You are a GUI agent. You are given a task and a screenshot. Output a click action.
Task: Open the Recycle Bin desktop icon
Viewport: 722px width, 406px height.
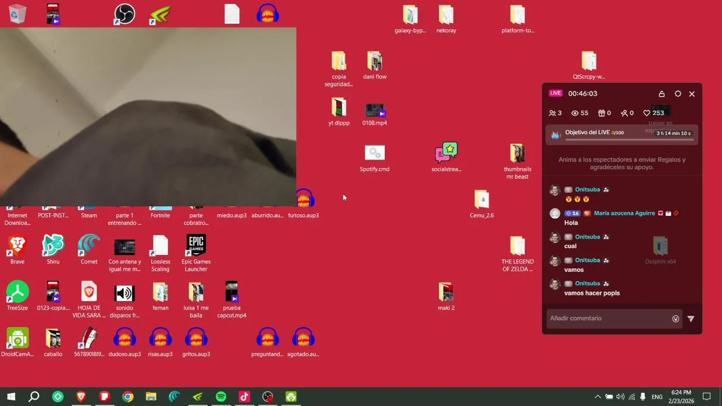pyautogui.click(x=17, y=14)
